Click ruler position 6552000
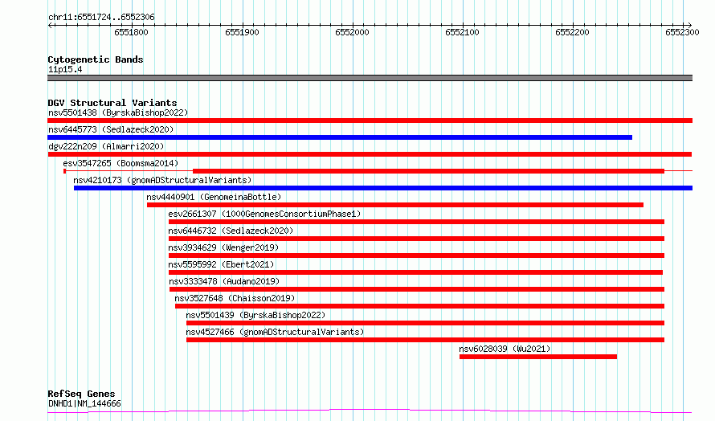 pos(352,32)
